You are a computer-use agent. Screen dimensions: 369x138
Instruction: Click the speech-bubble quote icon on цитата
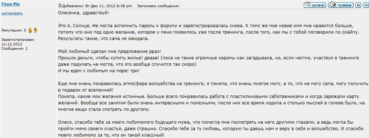pos(308,5)
